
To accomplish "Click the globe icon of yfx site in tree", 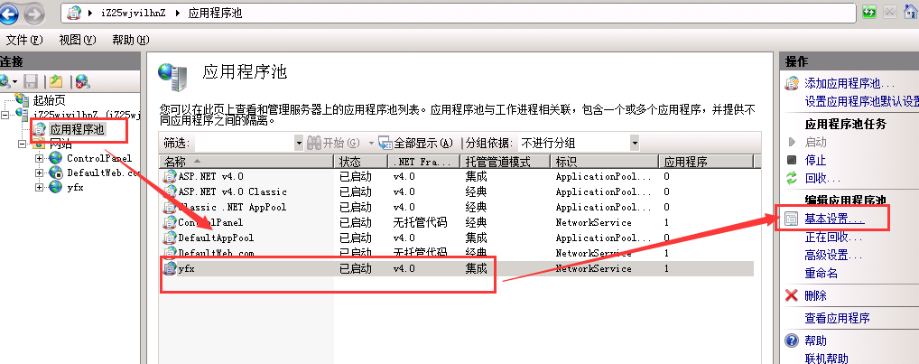I will click(56, 187).
